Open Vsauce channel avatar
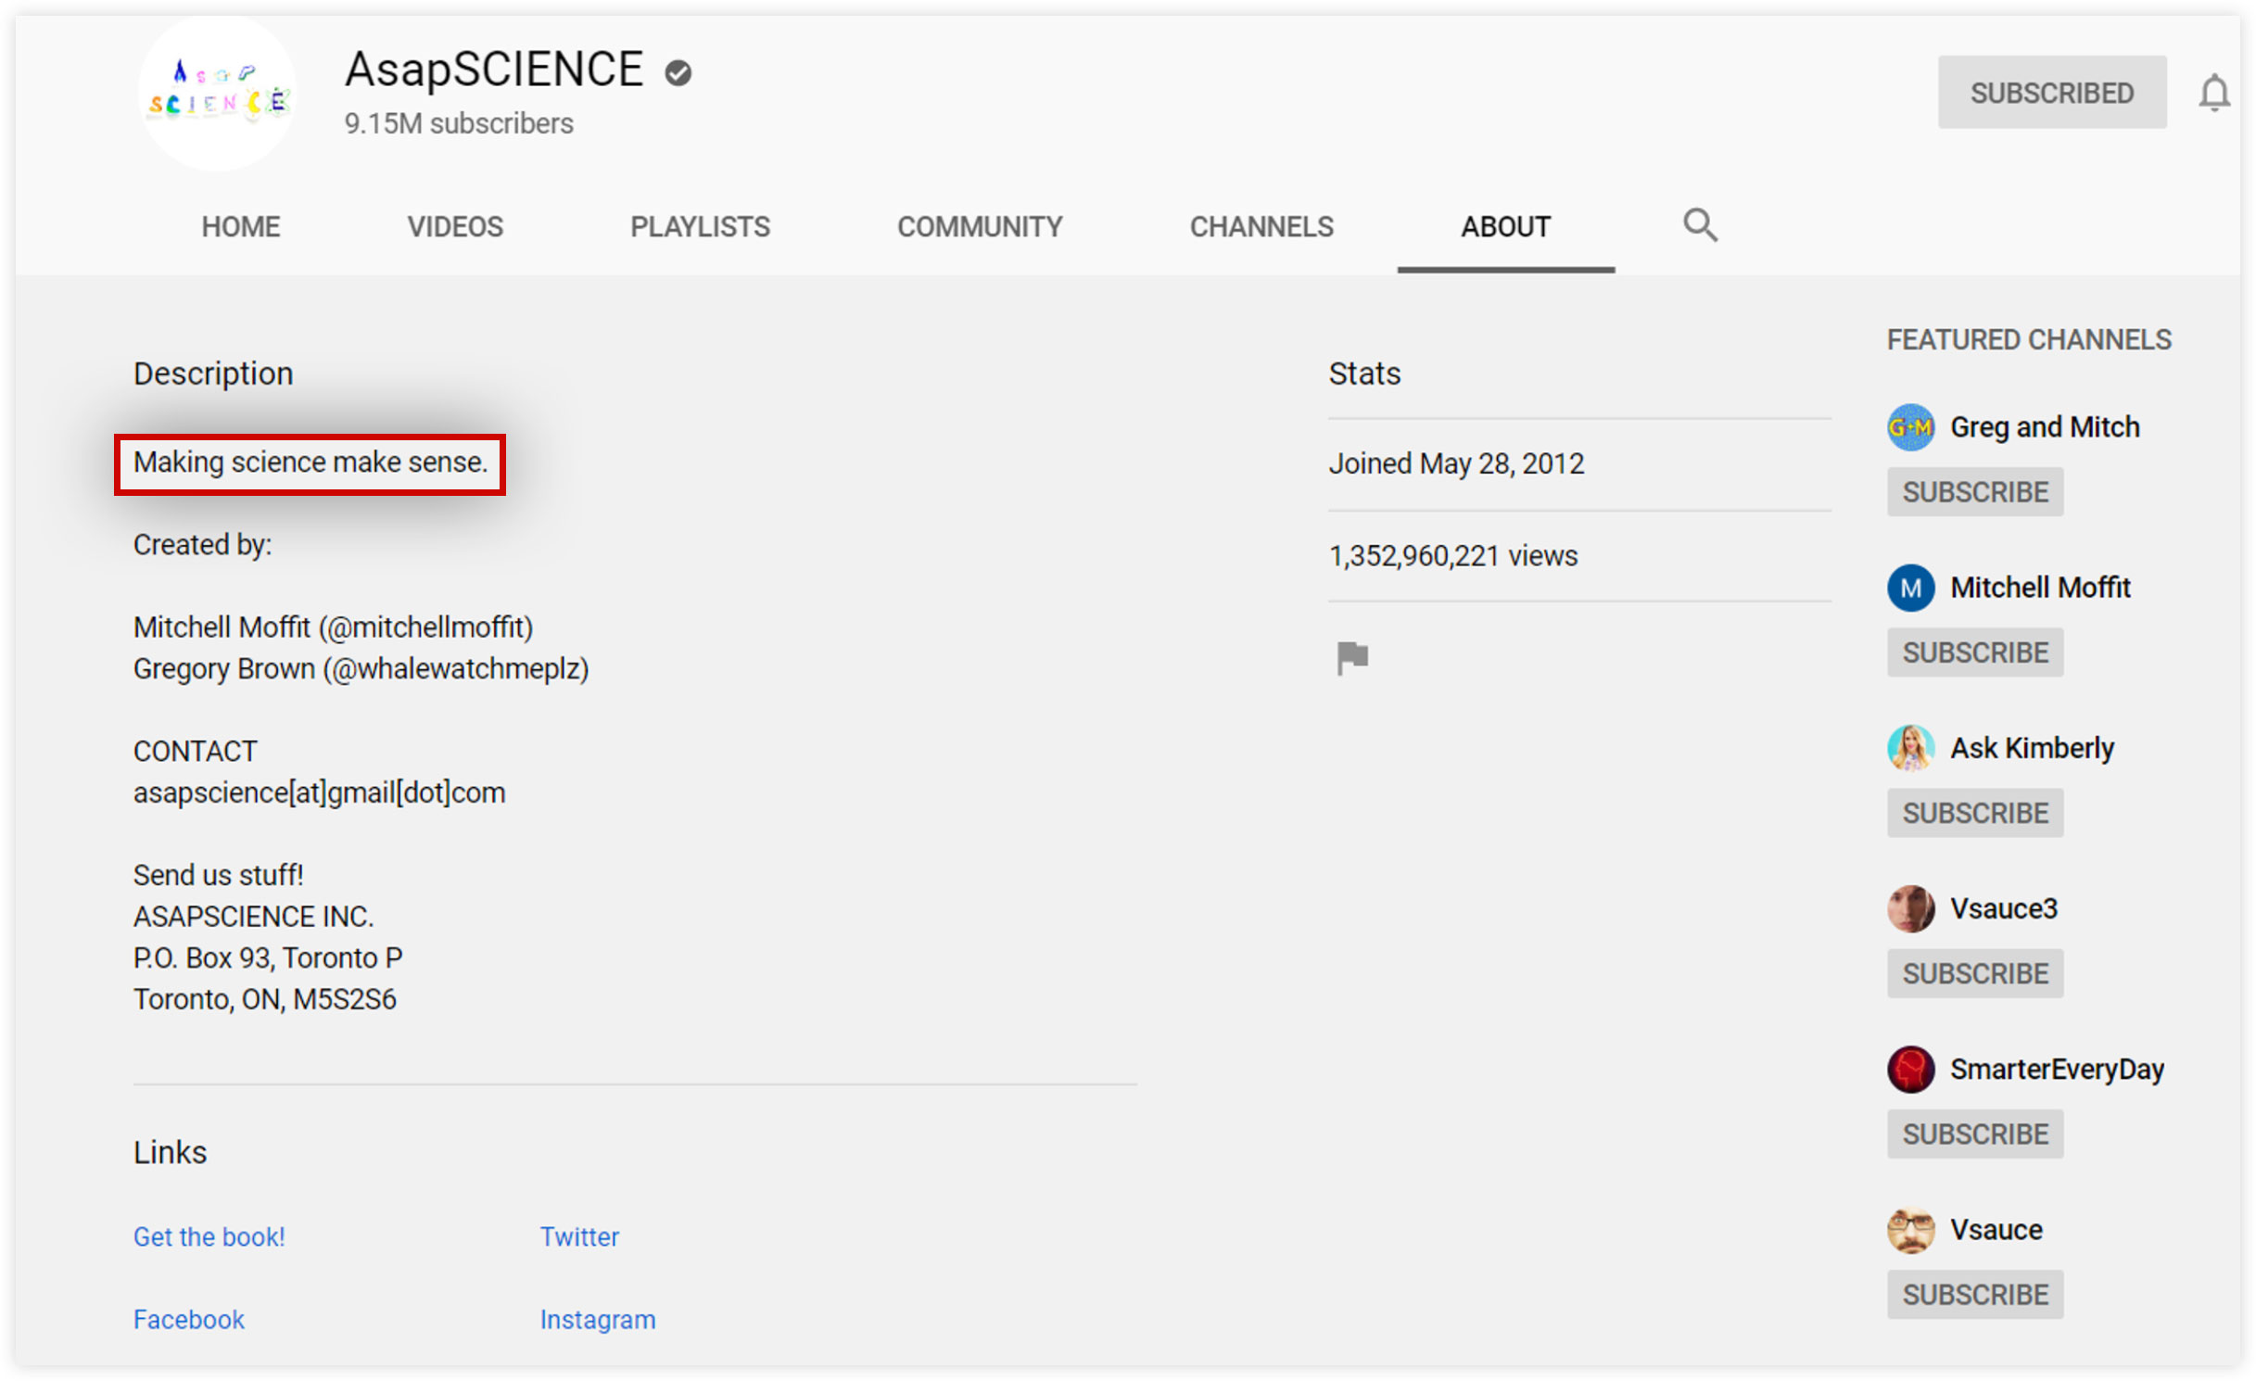This screenshot has height=1381, width=2256. point(1910,1230)
